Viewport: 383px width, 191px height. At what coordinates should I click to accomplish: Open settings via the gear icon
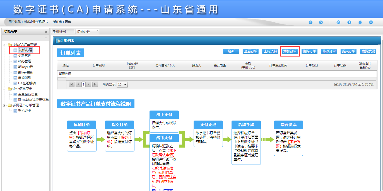coord(338,22)
